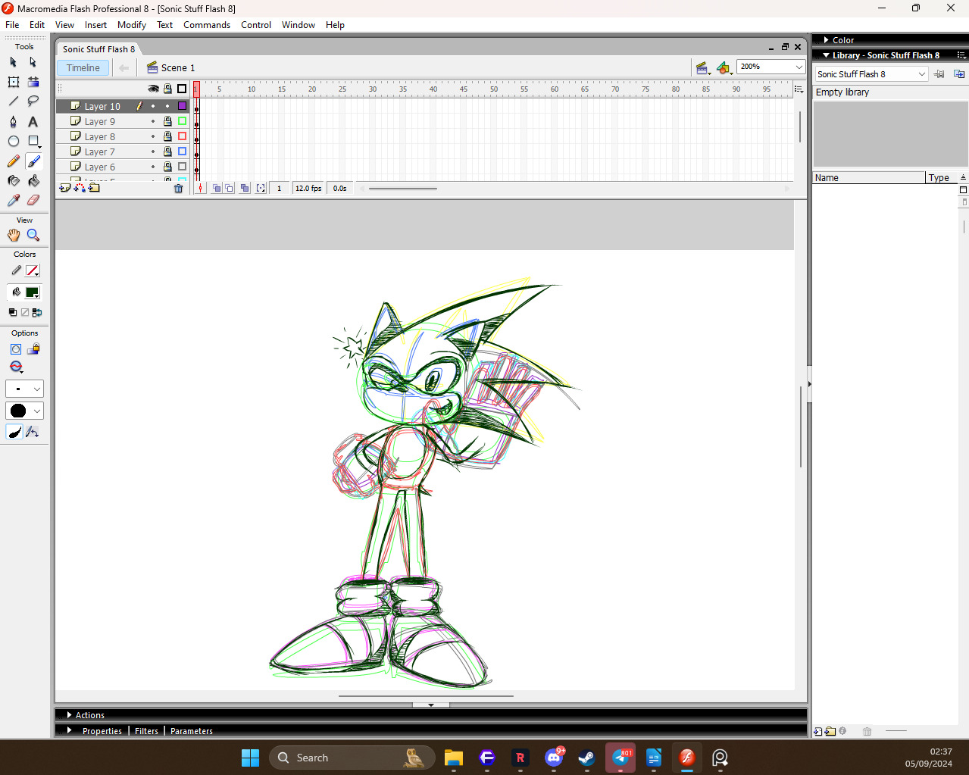Select the Pen tool
Viewport: 969px width, 775px height.
click(13, 121)
